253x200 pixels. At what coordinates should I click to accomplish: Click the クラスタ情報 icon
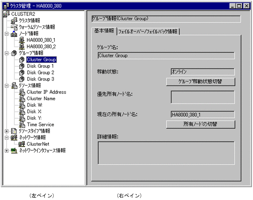[x=14, y=21]
